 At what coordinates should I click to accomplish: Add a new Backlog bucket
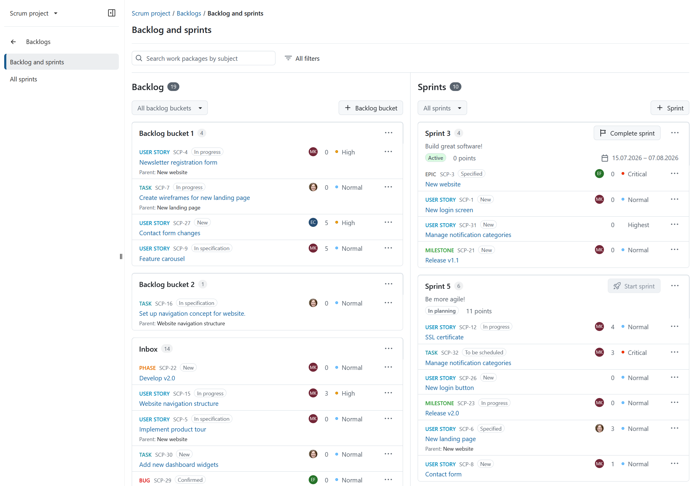coord(371,108)
